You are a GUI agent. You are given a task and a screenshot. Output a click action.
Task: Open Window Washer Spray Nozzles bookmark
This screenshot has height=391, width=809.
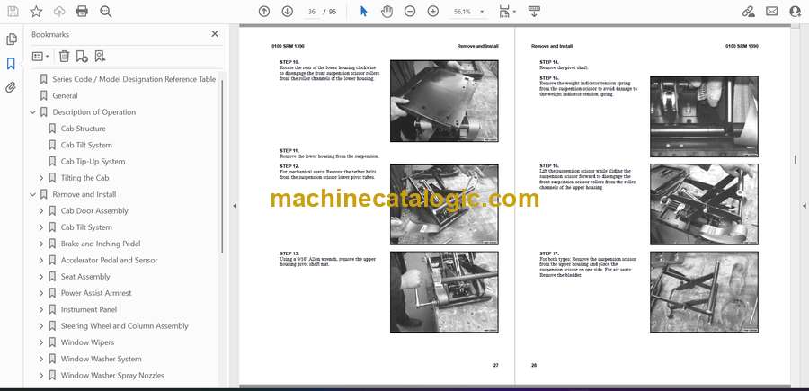(x=112, y=376)
